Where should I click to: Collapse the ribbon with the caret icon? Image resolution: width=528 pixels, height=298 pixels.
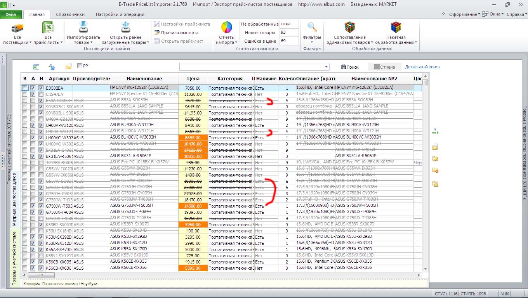tap(443, 14)
